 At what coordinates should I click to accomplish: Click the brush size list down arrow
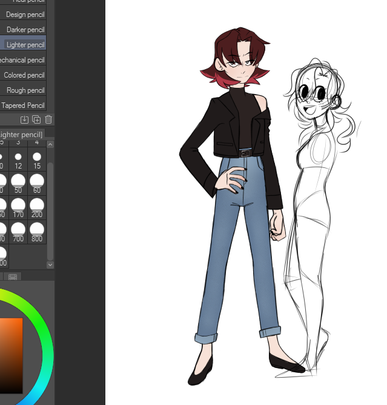50,265
